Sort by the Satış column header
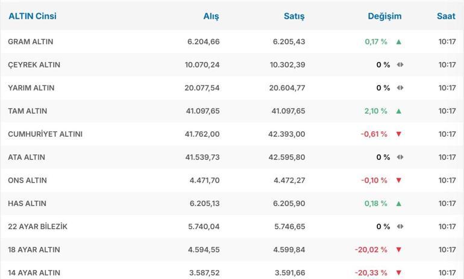This screenshot has width=464, height=279. [294, 16]
